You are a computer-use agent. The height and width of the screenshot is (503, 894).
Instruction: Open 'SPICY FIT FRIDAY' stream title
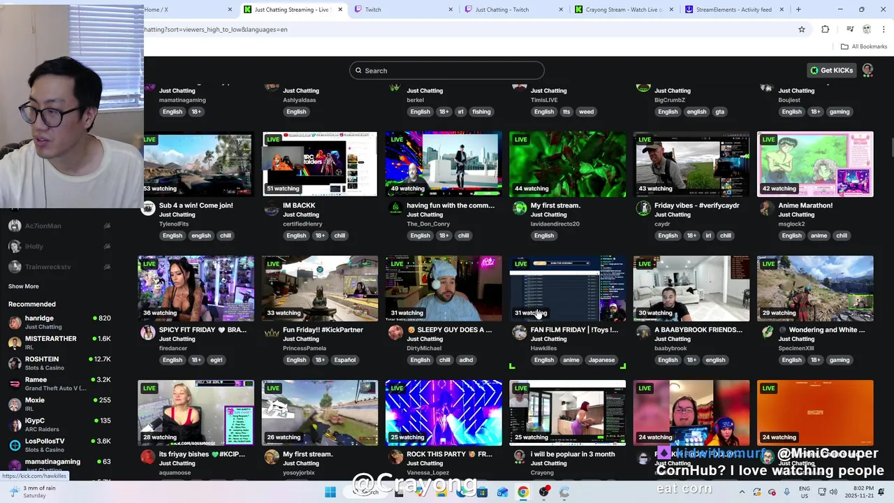[x=203, y=330]
